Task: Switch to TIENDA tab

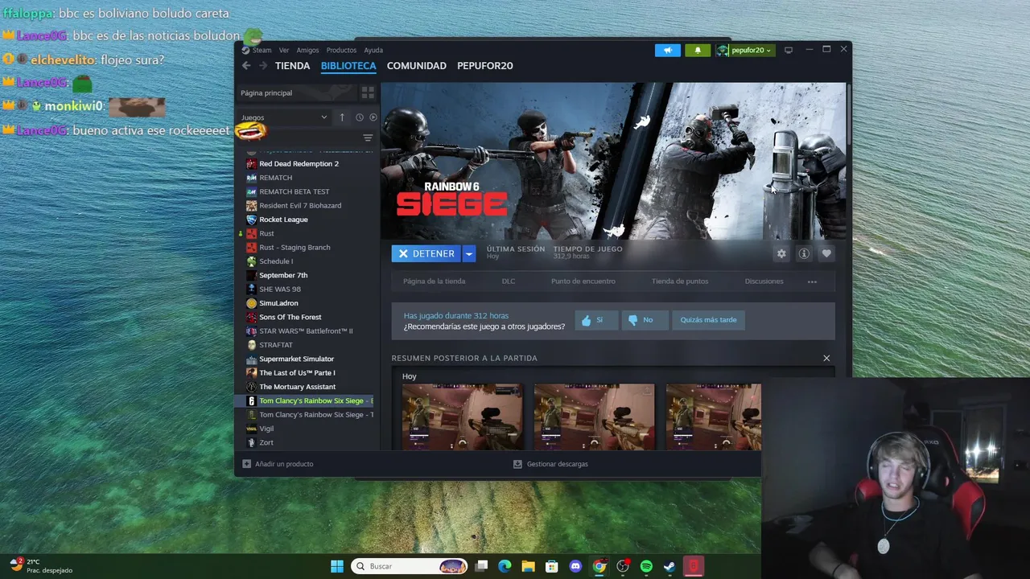Action: pyautogui.click(x=292, y=66)
